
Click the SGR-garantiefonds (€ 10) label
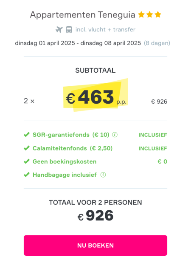[x=71, y=135]
